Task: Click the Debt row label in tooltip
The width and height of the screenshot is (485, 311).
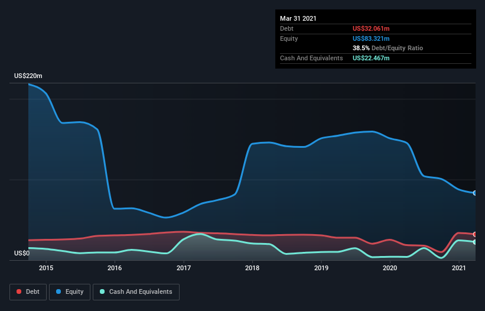Action: (287, 28)
